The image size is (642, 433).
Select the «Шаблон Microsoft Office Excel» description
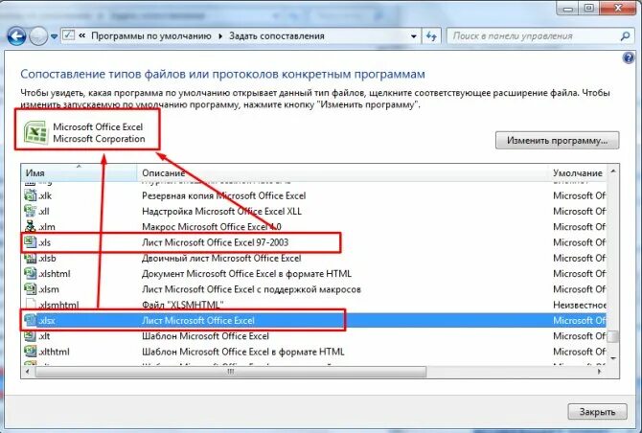click(205, 336)
